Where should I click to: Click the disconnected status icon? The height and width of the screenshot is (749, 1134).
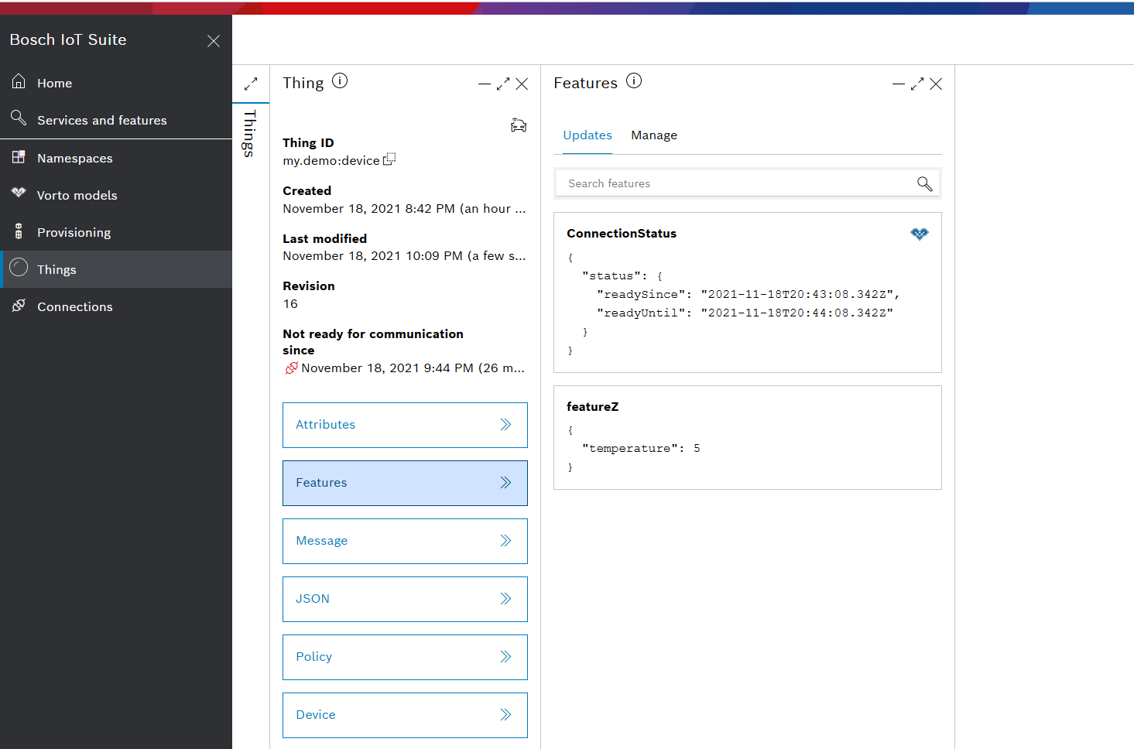pyautogui.click(x=291, y=368)
